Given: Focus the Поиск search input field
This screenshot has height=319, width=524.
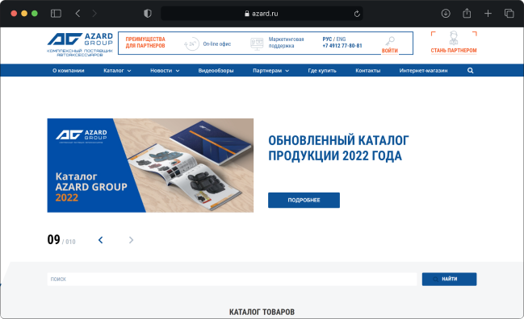Looking at the screenshot, I should click(232, 279).
